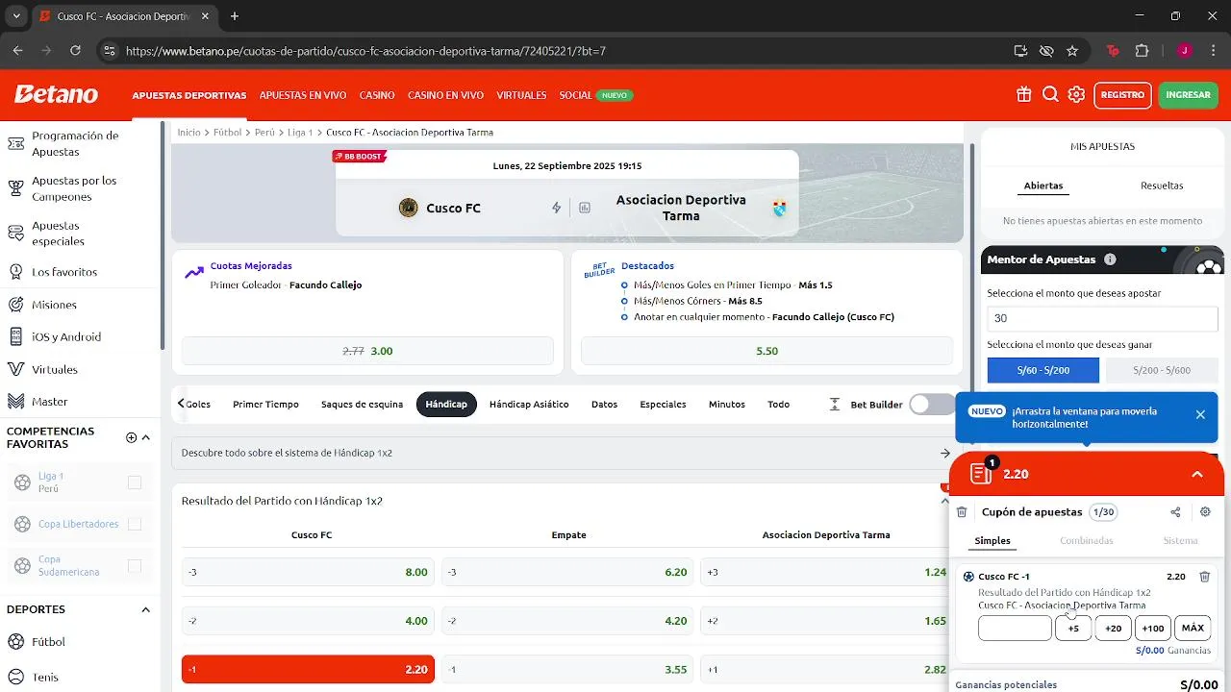Switch to the Saques de esquina tab
This screenshot has width=1231, height=692.
362,405
